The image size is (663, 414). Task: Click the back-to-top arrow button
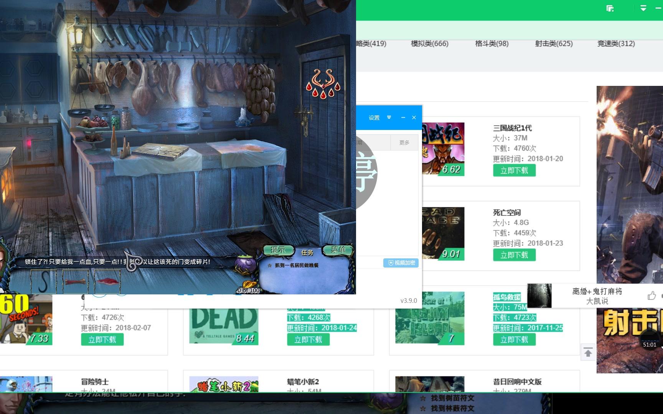coord(588,352)
